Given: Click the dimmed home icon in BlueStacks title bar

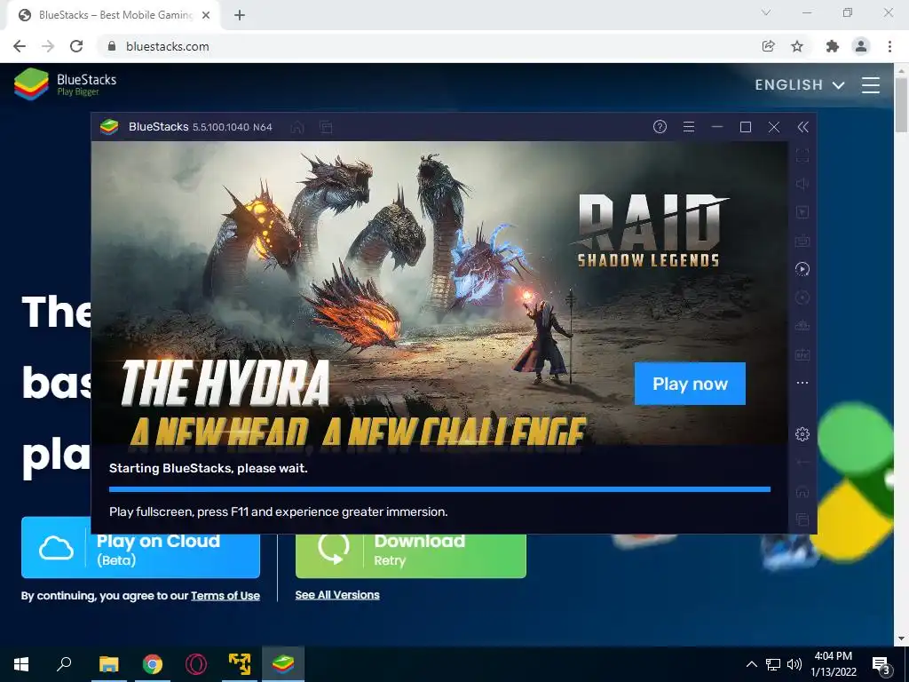Looking at the screenshot, I should tap(297, 127).
